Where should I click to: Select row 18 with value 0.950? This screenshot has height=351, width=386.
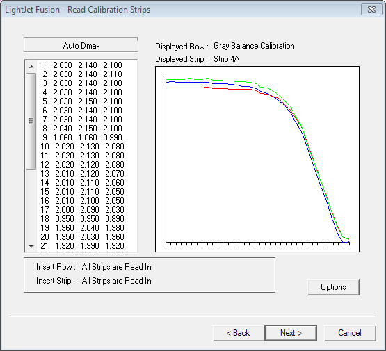(82, 219)
